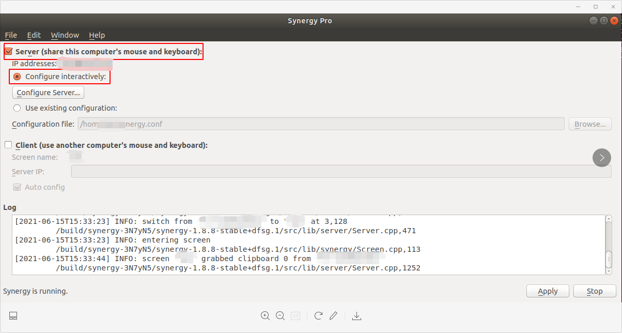
Task: Minimize the outer viewer window
Action: pyautogui.click(x=579, y=7)
